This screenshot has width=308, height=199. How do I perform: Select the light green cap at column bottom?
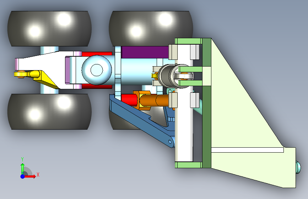188,165
